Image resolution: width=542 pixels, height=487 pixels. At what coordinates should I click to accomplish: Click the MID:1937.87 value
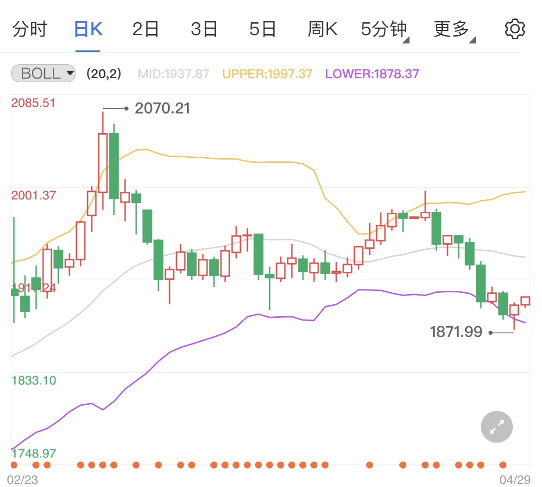(174, 74)
